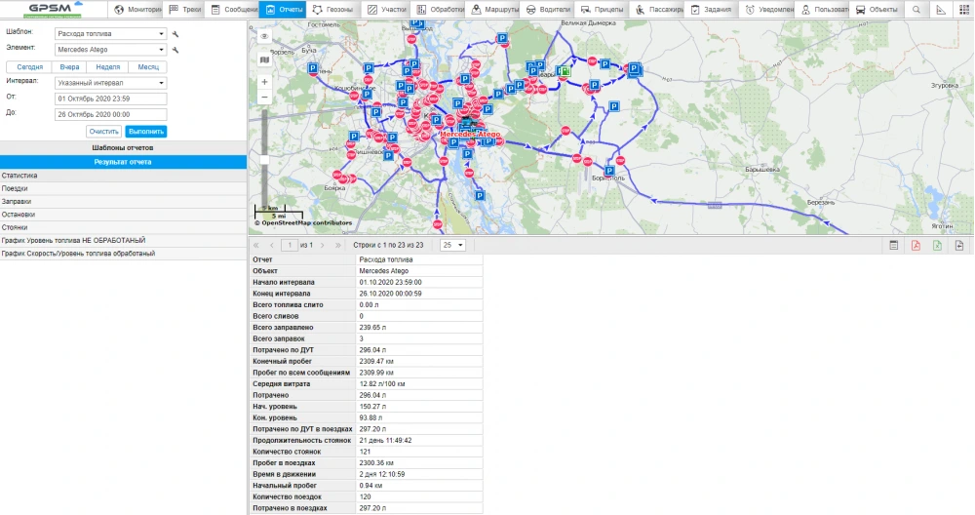Collapse the Результат отчета section
The width and height of the screenshot is (975, 515).
123,162
